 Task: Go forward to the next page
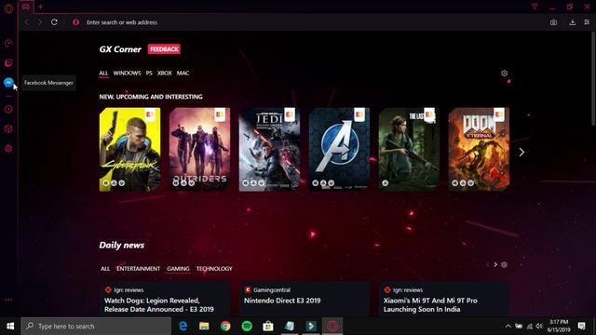click(x=40, y=22)
